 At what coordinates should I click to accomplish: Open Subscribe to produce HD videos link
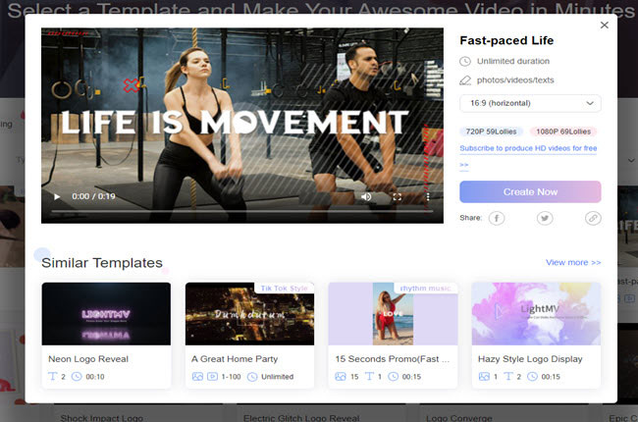click(x=528, y=148)
